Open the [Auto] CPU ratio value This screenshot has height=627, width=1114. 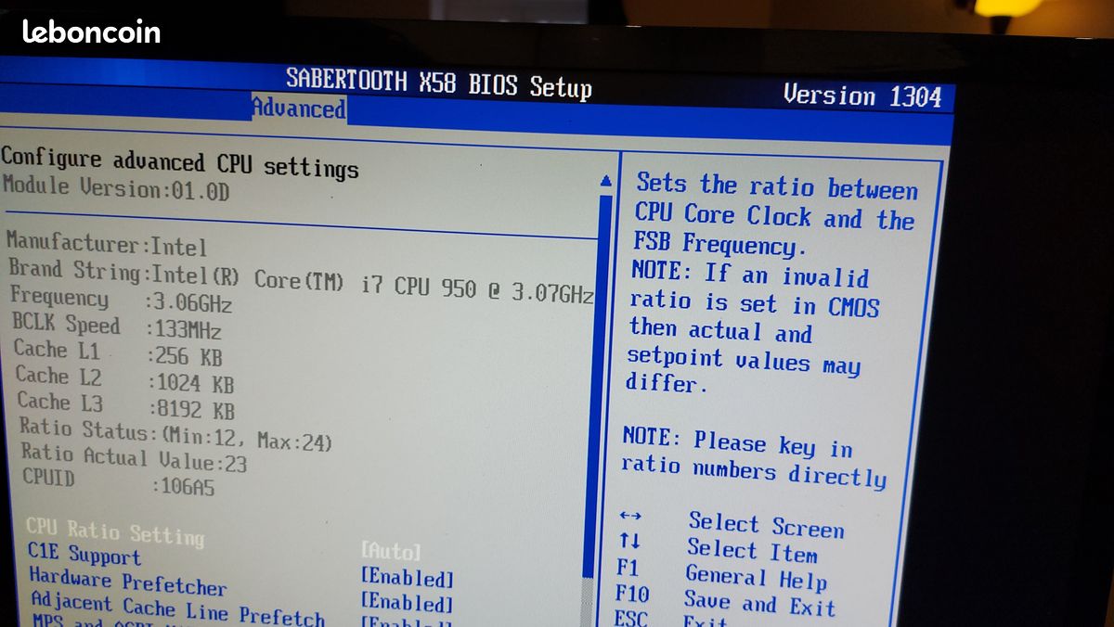coord(391,552)
